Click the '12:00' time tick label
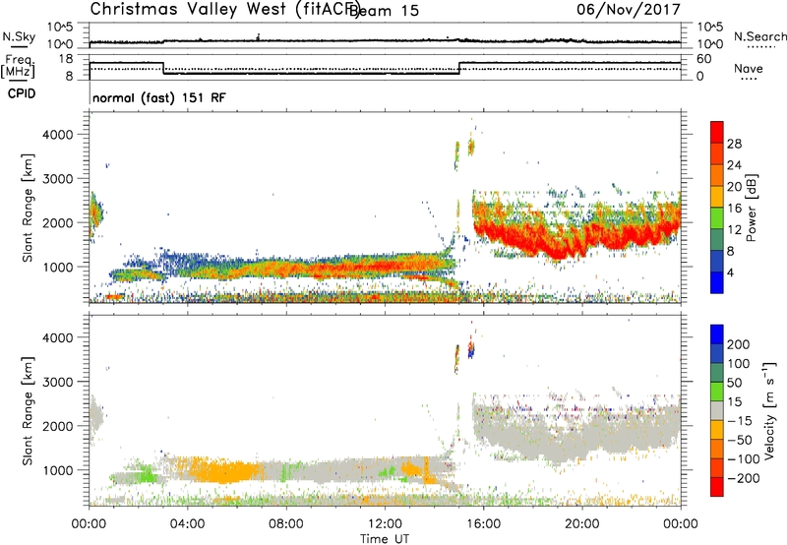 pos(385,524)
